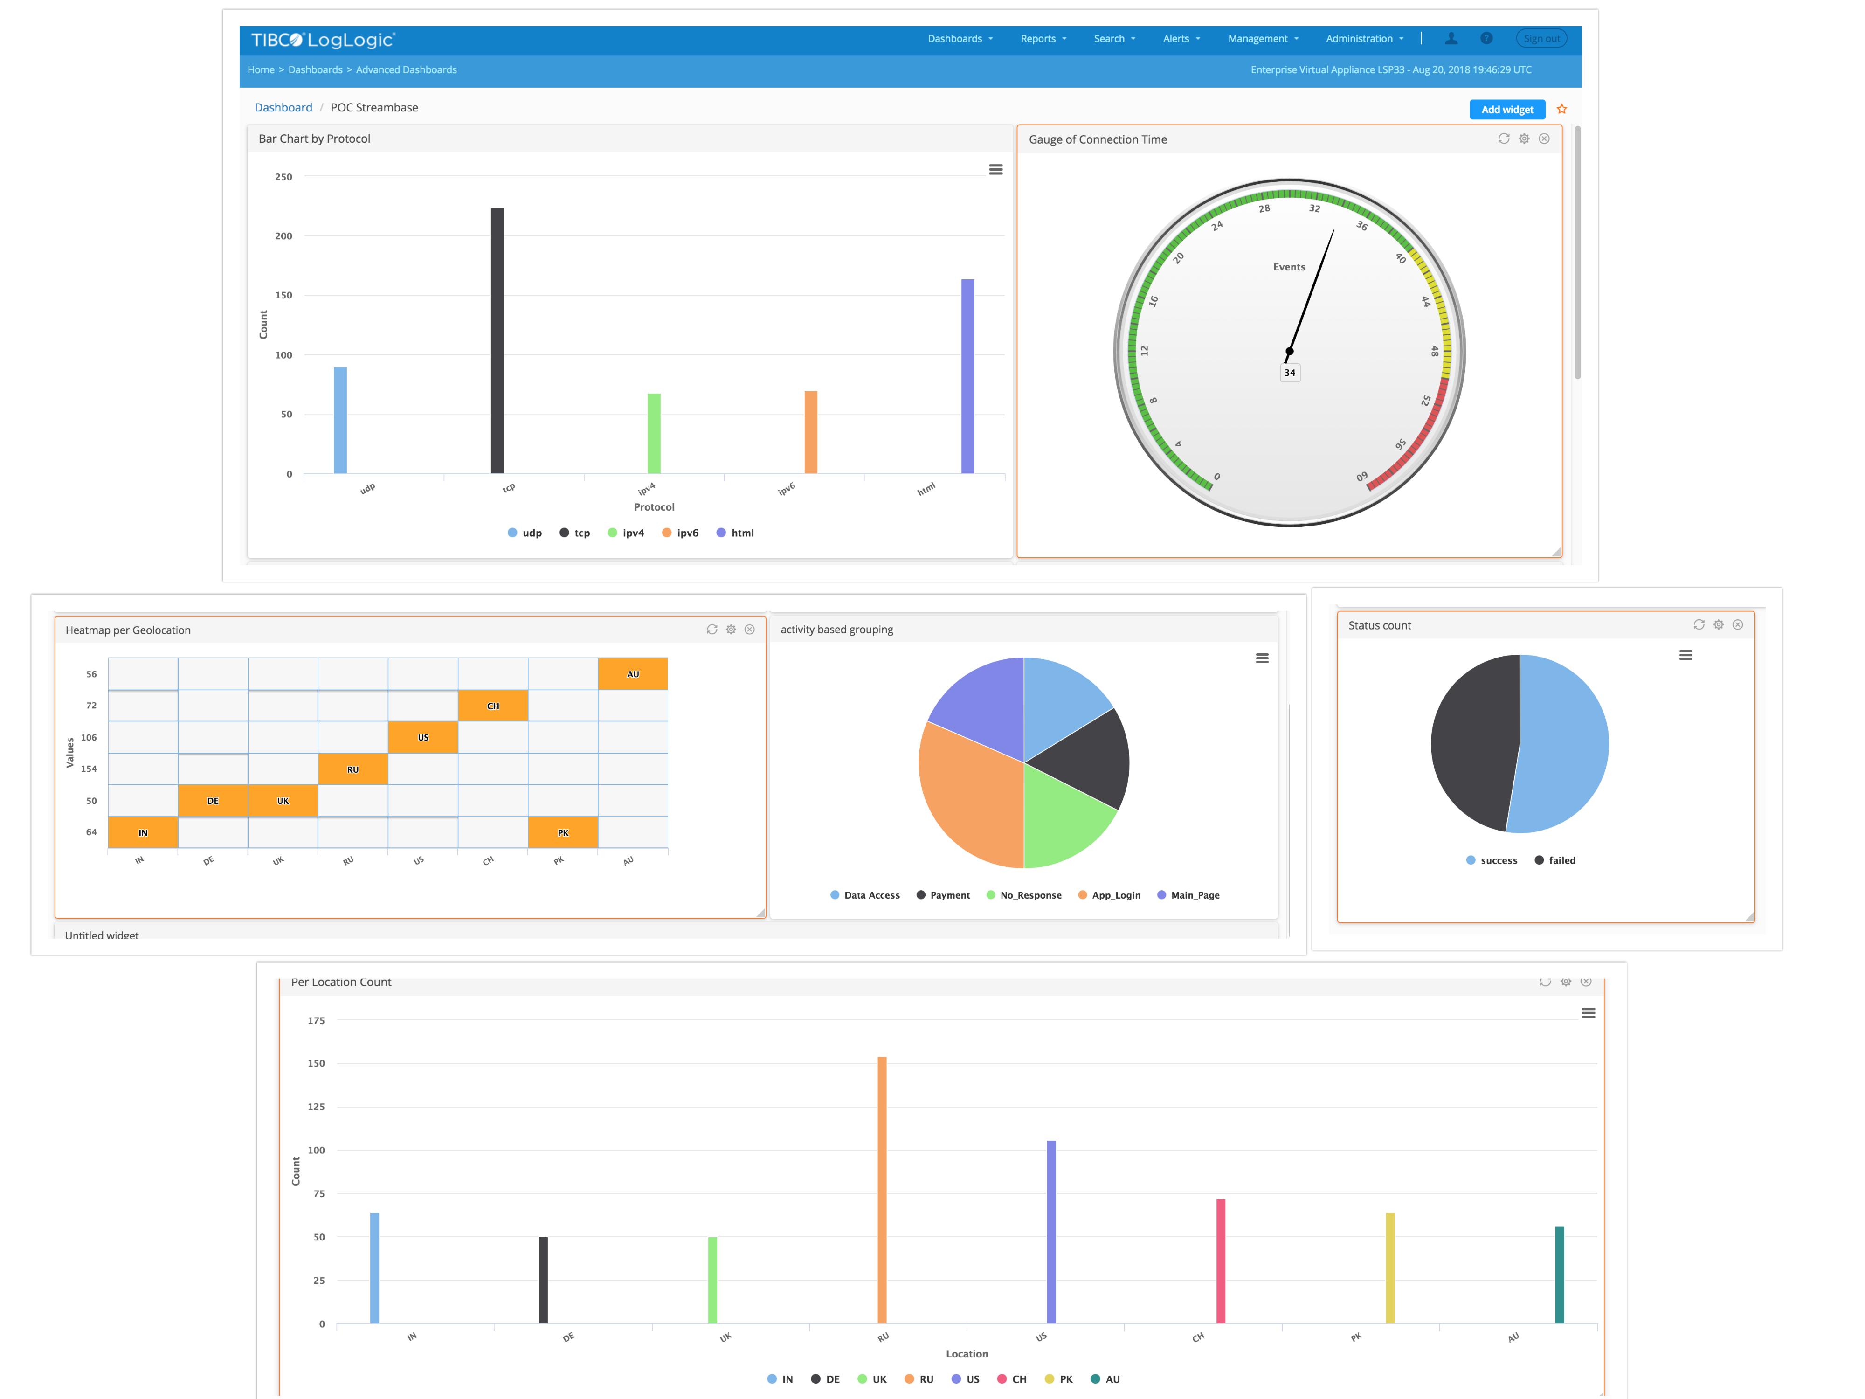Click the refresh icon on Heatmap per Geolocation
The width and height of the screenshot is (1865, 1399).
click(x=712, y=629)
